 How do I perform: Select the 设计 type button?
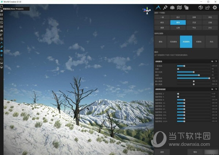178,17
